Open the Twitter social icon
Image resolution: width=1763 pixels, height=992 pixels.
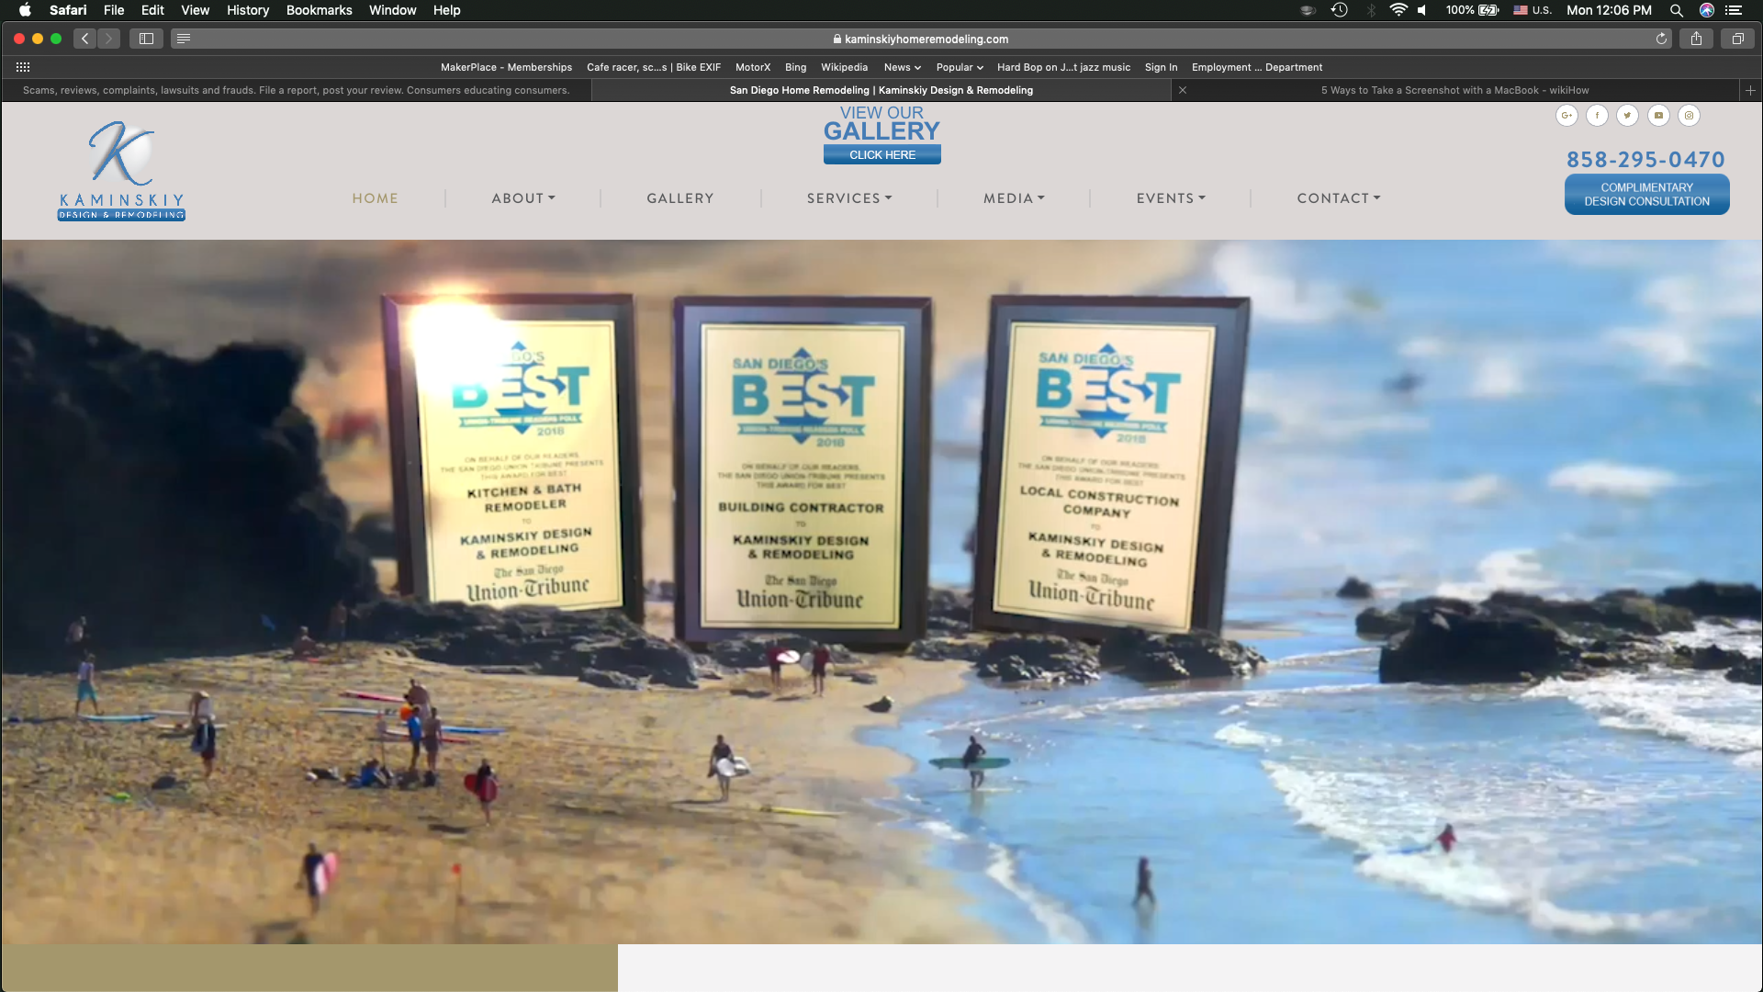click(x=1627, y=116)
